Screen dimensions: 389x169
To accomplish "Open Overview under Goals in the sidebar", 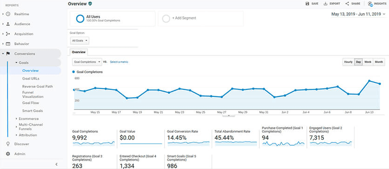I will [30, 71].
